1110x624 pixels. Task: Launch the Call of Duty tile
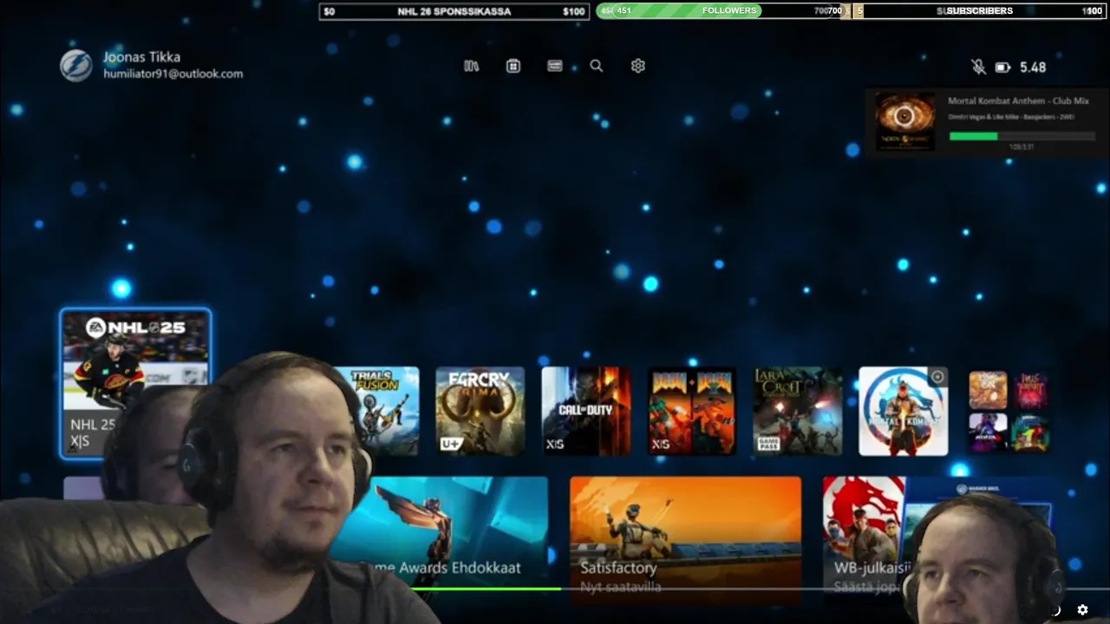pos(586,411)
